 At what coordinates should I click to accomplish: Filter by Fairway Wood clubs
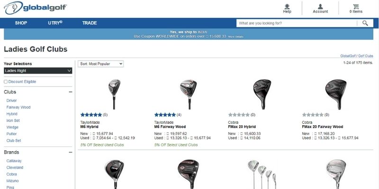pos(18,107)
